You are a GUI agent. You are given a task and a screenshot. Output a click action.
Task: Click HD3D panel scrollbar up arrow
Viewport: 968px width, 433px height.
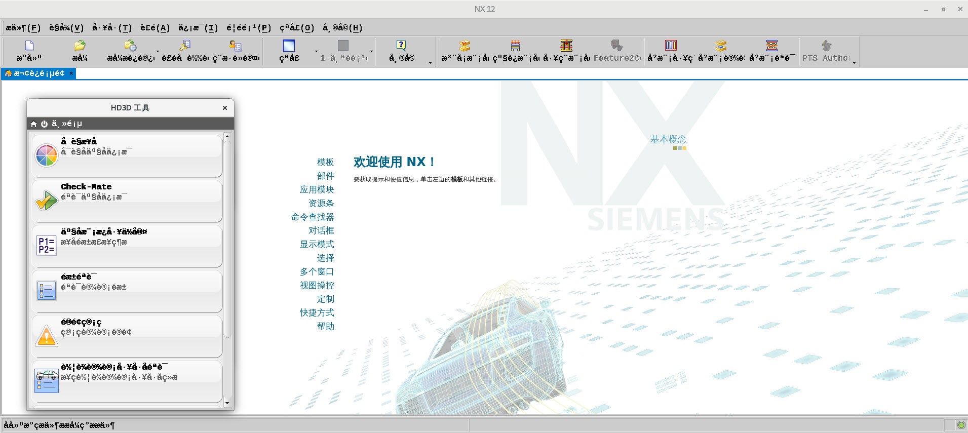(227, 136)
